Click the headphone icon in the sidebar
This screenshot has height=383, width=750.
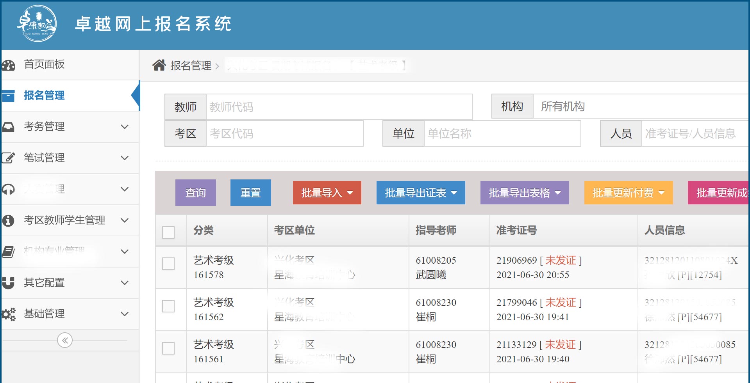[x=8, y=189]
